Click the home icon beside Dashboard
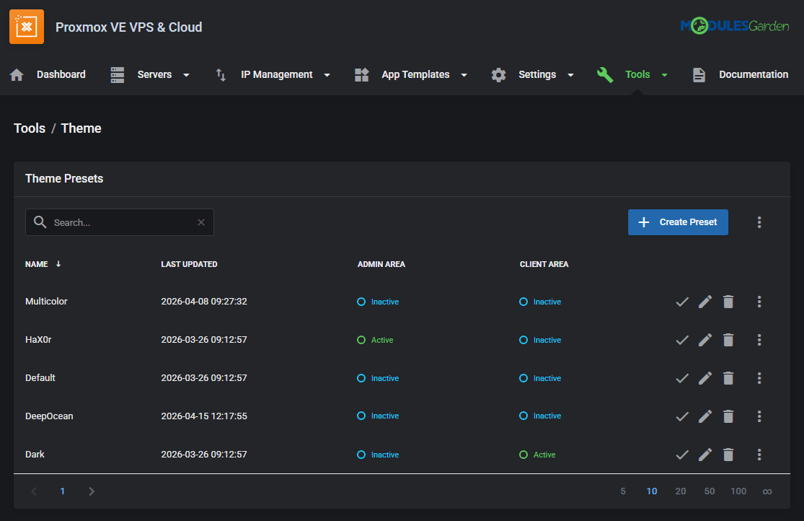Screen dimensions: 804x521 pyautogui.click(x=17, y=74)
